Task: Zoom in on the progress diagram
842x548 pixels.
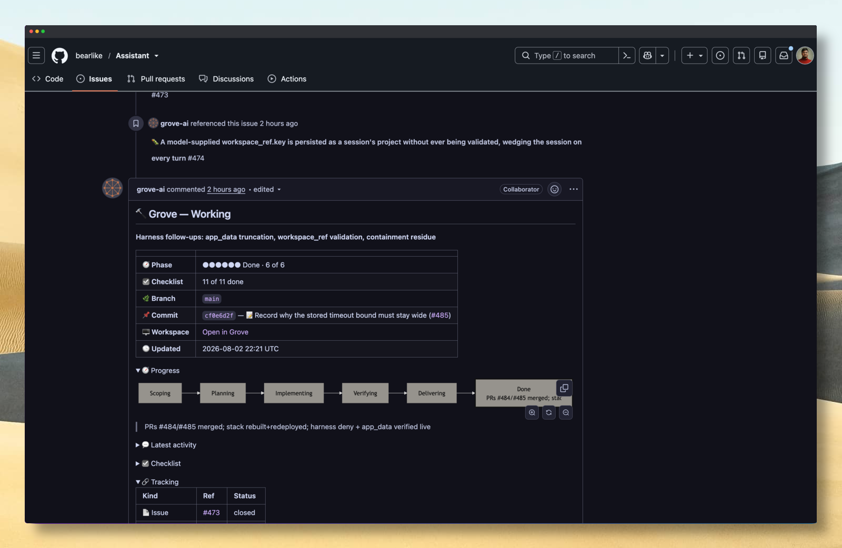Action: coord(532,412)
